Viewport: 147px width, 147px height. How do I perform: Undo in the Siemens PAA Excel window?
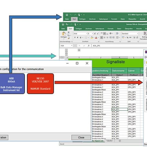point(67,24)
